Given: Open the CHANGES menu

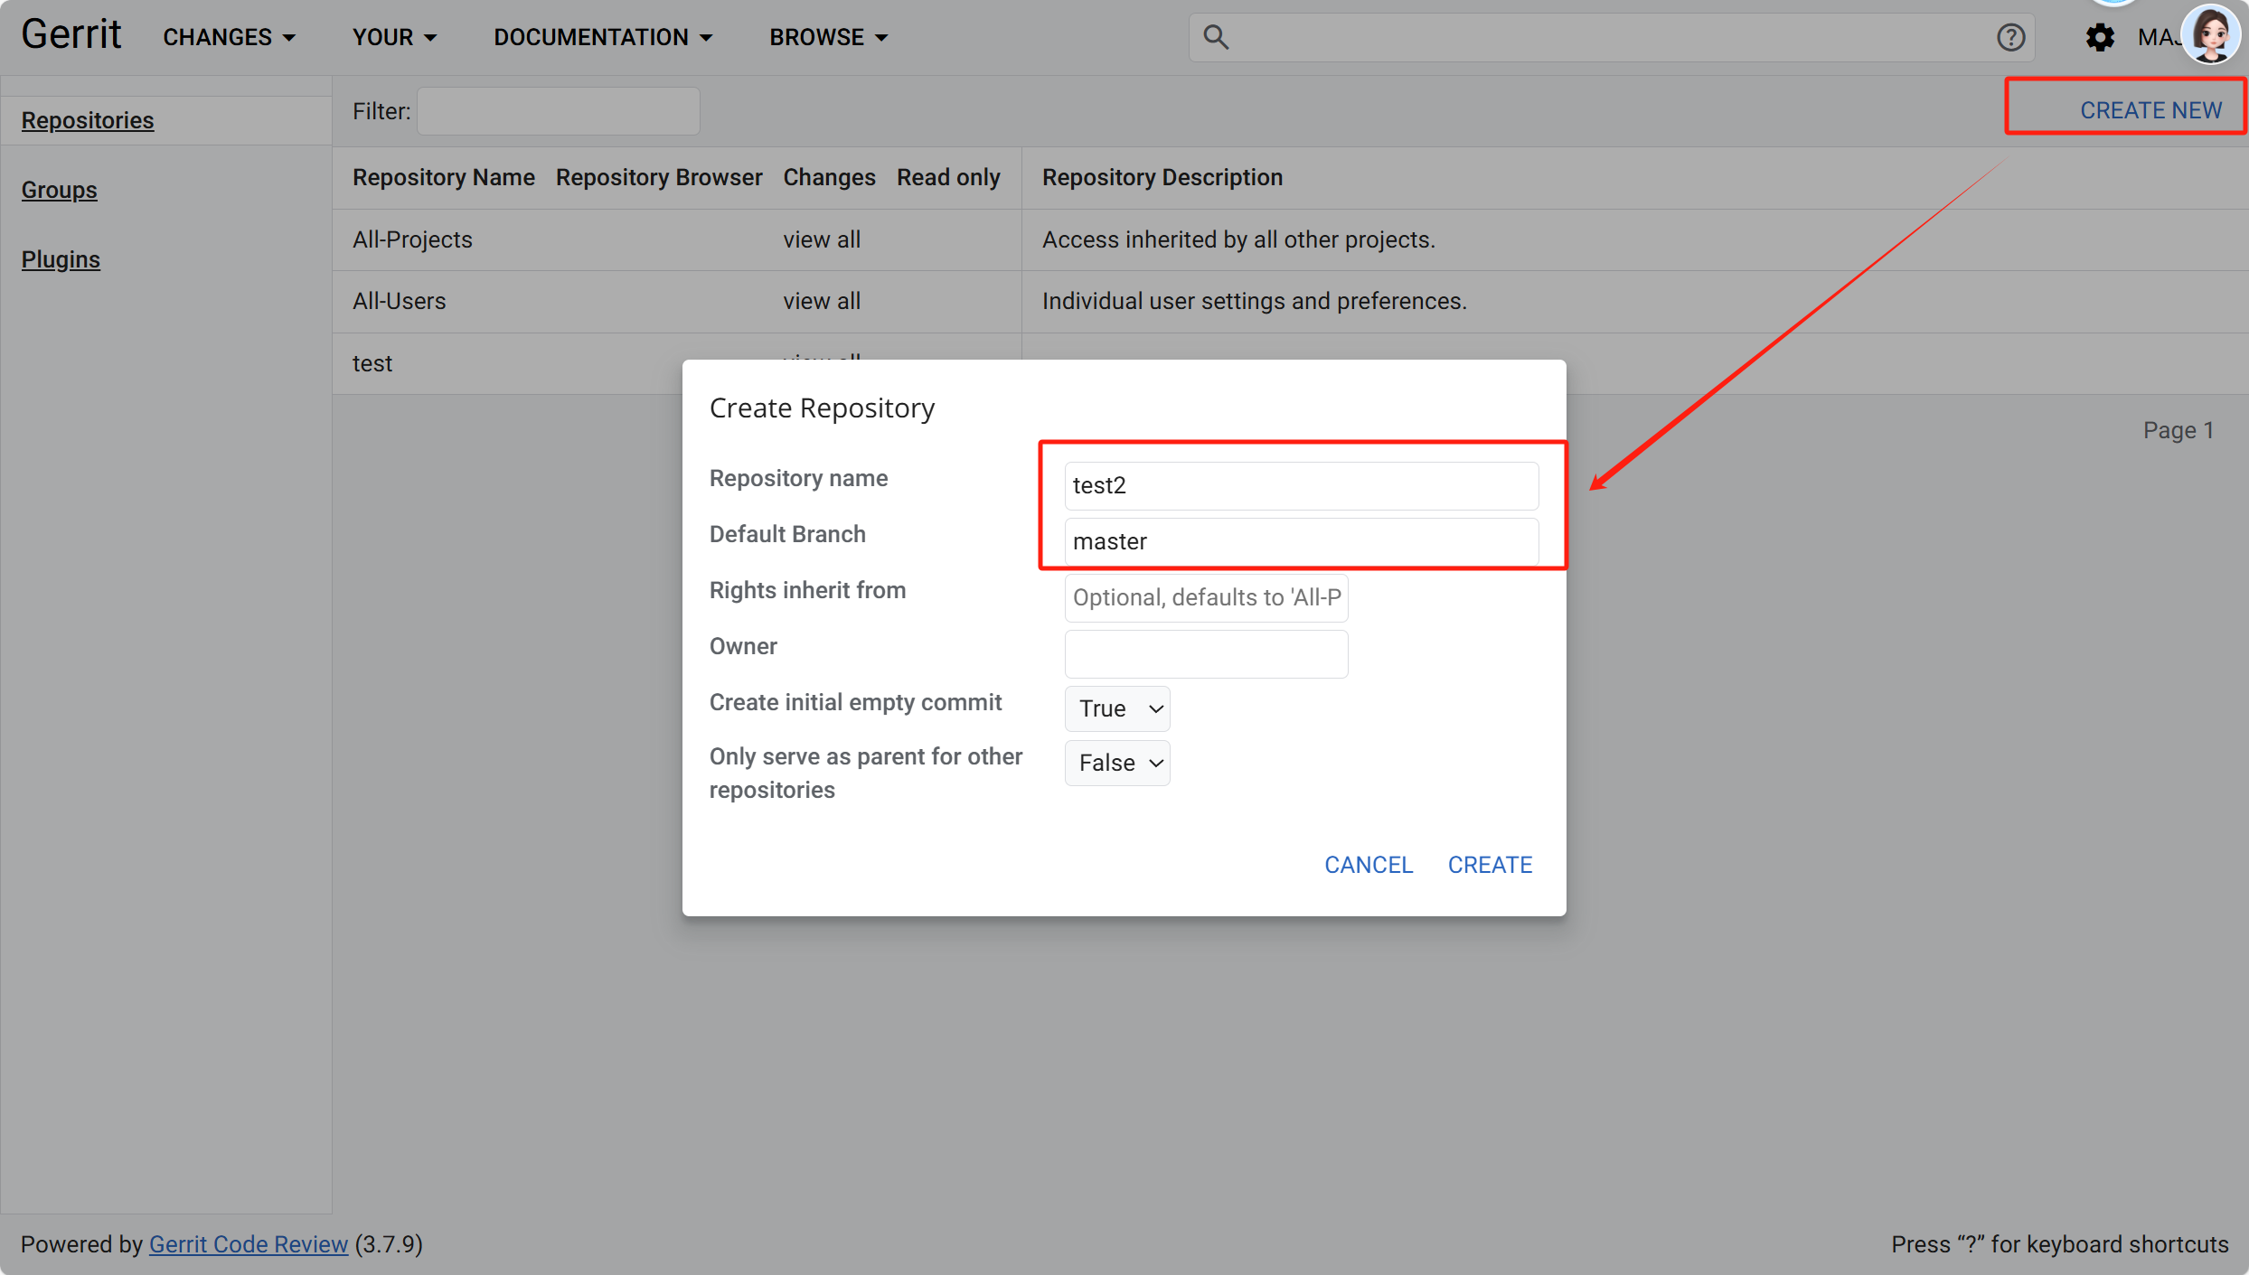Looking at the screenshot, I should tap(229, 37).
